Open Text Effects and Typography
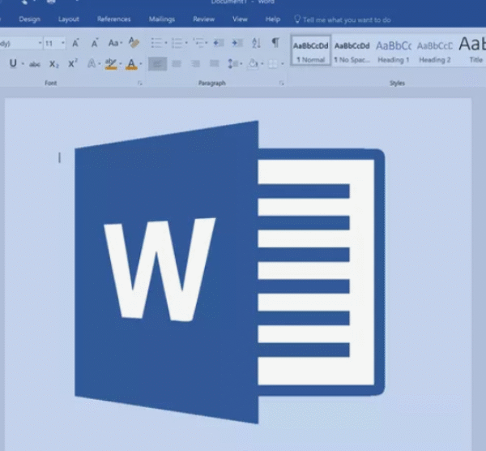Viewport: 486px width, 451px height. click(x=92, y=63)
